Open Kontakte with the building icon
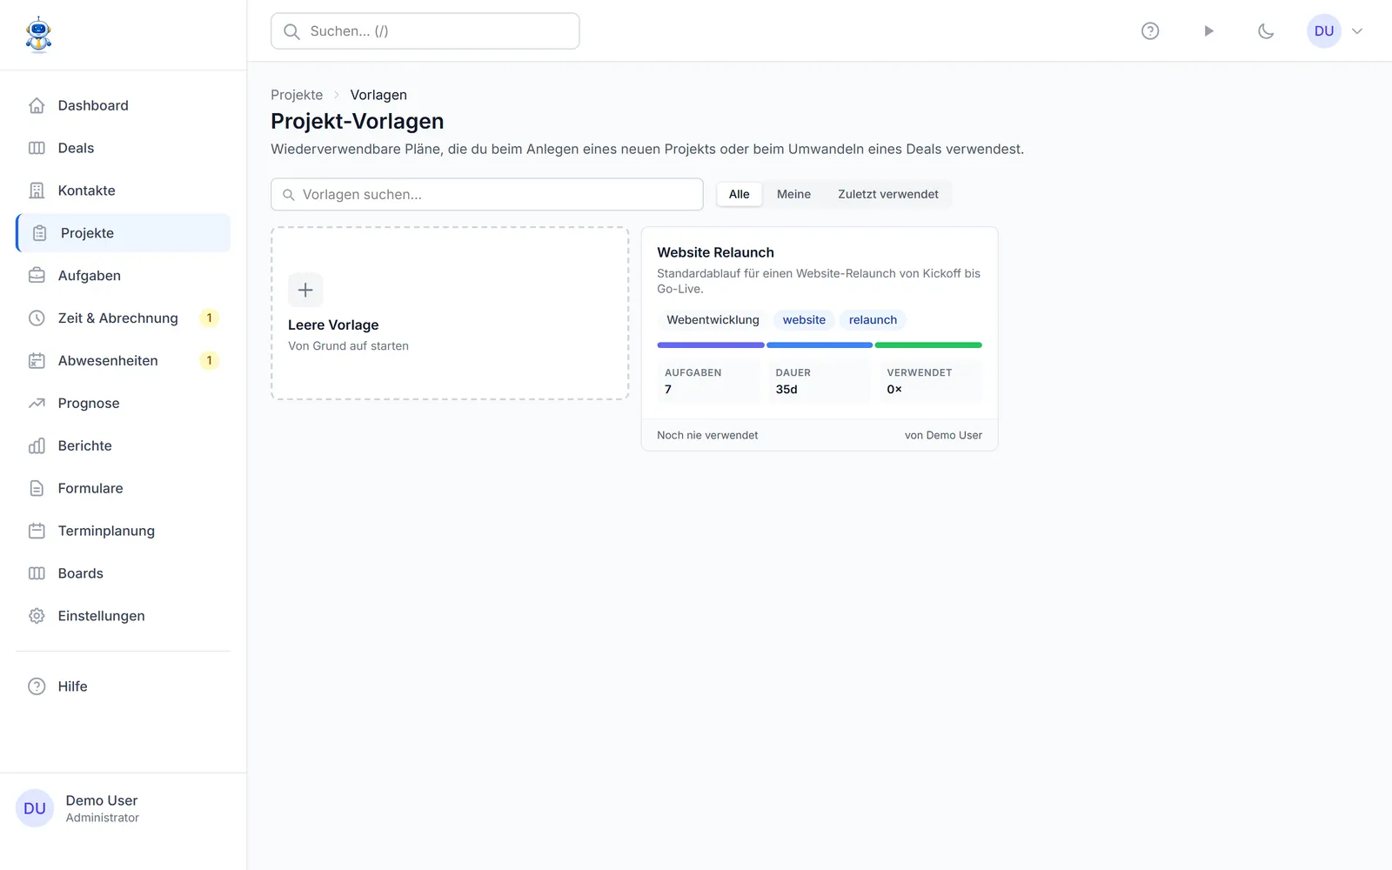Screen dimensions: 1392x870 point(37,191)
